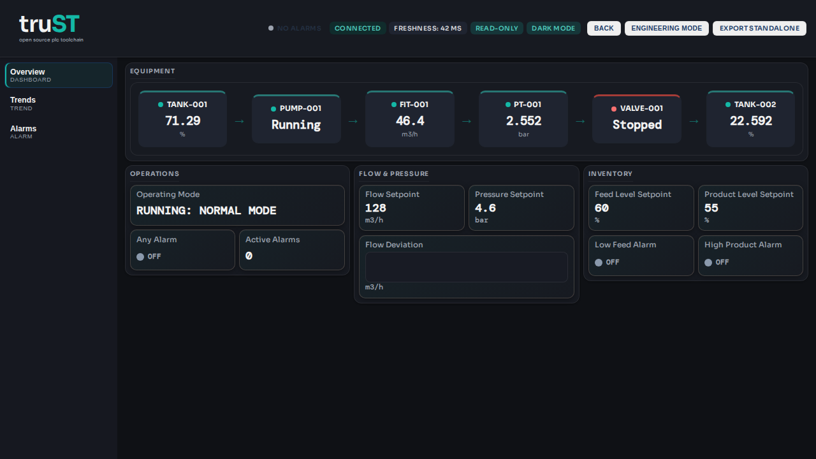Click Export Standalone button
The height and width of the screenshot is (459, 816).
pos(759,28)
